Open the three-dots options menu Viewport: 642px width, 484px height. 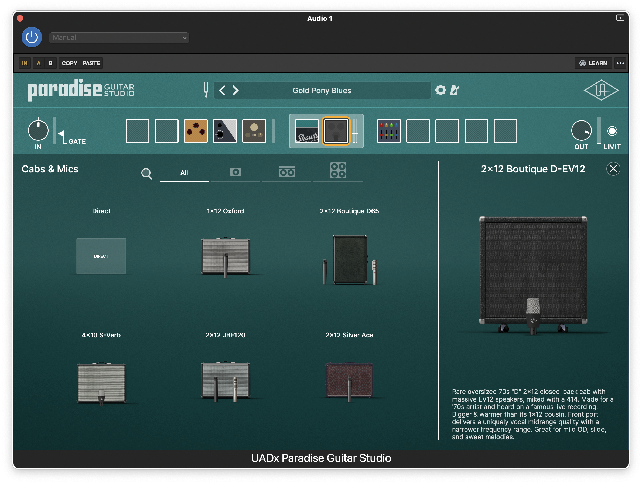[x=620, y=63]
